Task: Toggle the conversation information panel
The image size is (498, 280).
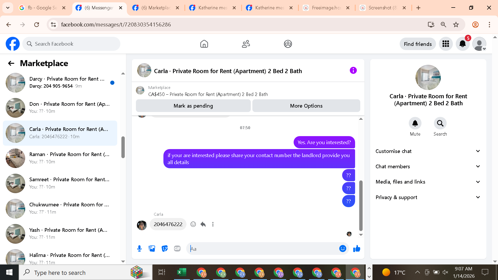Action: pyautogui.click(x=353, y=71)
